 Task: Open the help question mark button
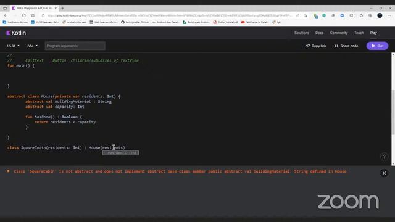[384, 157]
